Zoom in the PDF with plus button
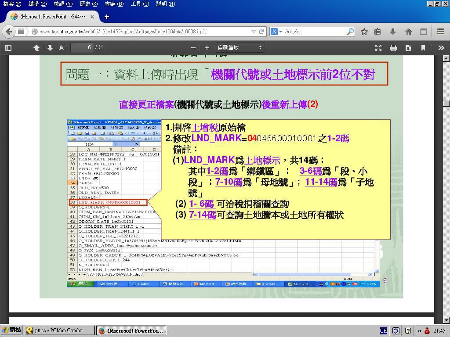450x337 pixels. 207,48
